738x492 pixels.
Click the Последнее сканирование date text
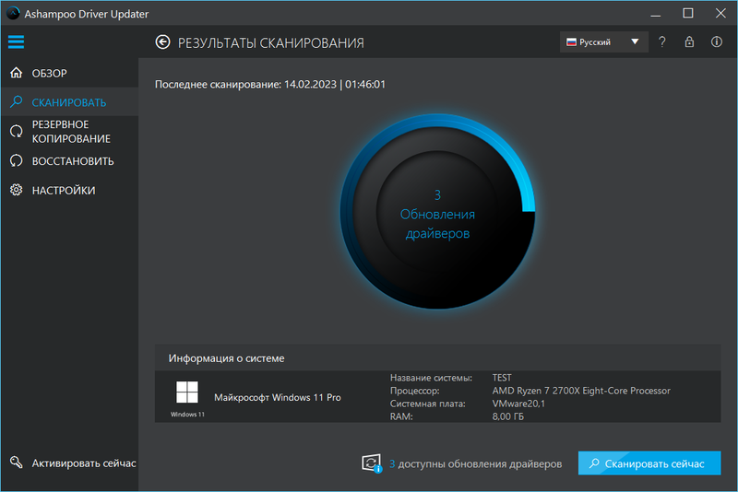click(270, 85)
